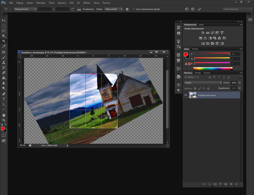Toggle lock image pixels
254x195 pixels.
click(x=200, y=88)
